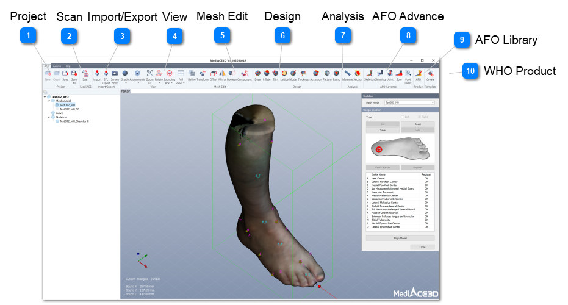Save the current project
568x305 pixels.
click(x=65, y=75)
